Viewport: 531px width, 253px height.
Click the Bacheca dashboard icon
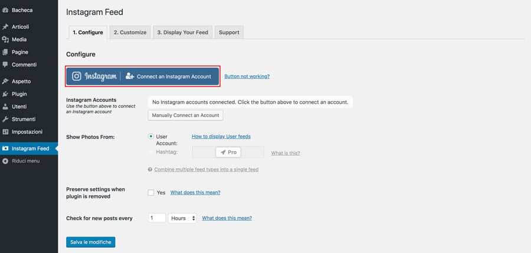pos(5,10)
